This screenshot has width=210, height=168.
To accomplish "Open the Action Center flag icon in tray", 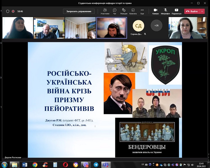I will (x=185, y=165).
